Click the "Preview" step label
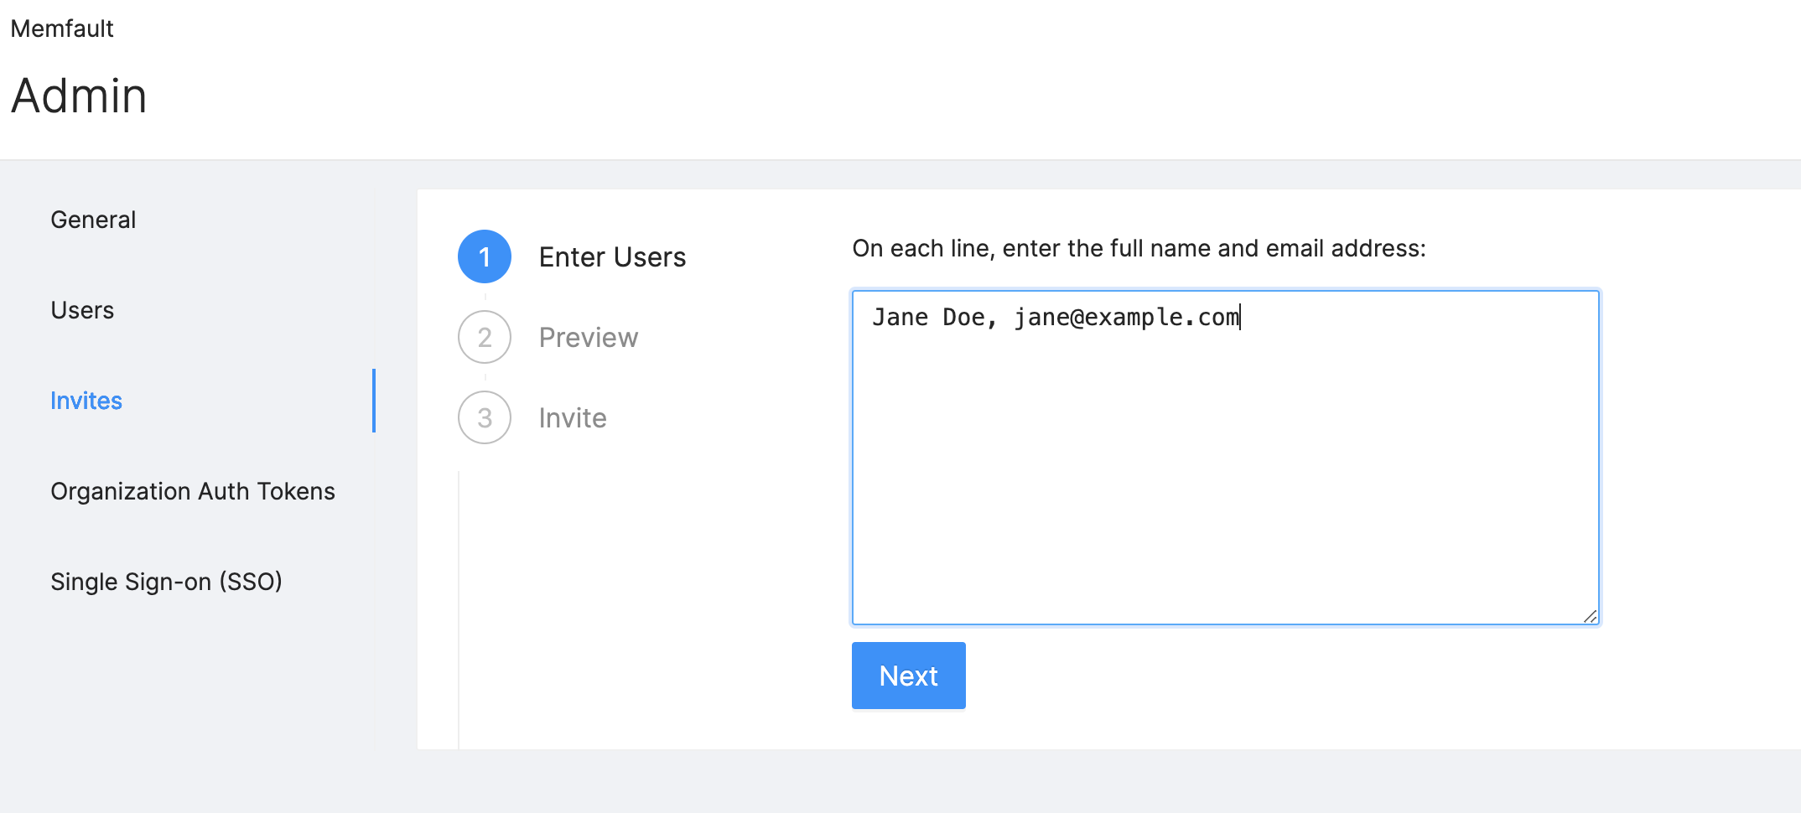This screenshot has height=813, width=1801. [588, 337]
